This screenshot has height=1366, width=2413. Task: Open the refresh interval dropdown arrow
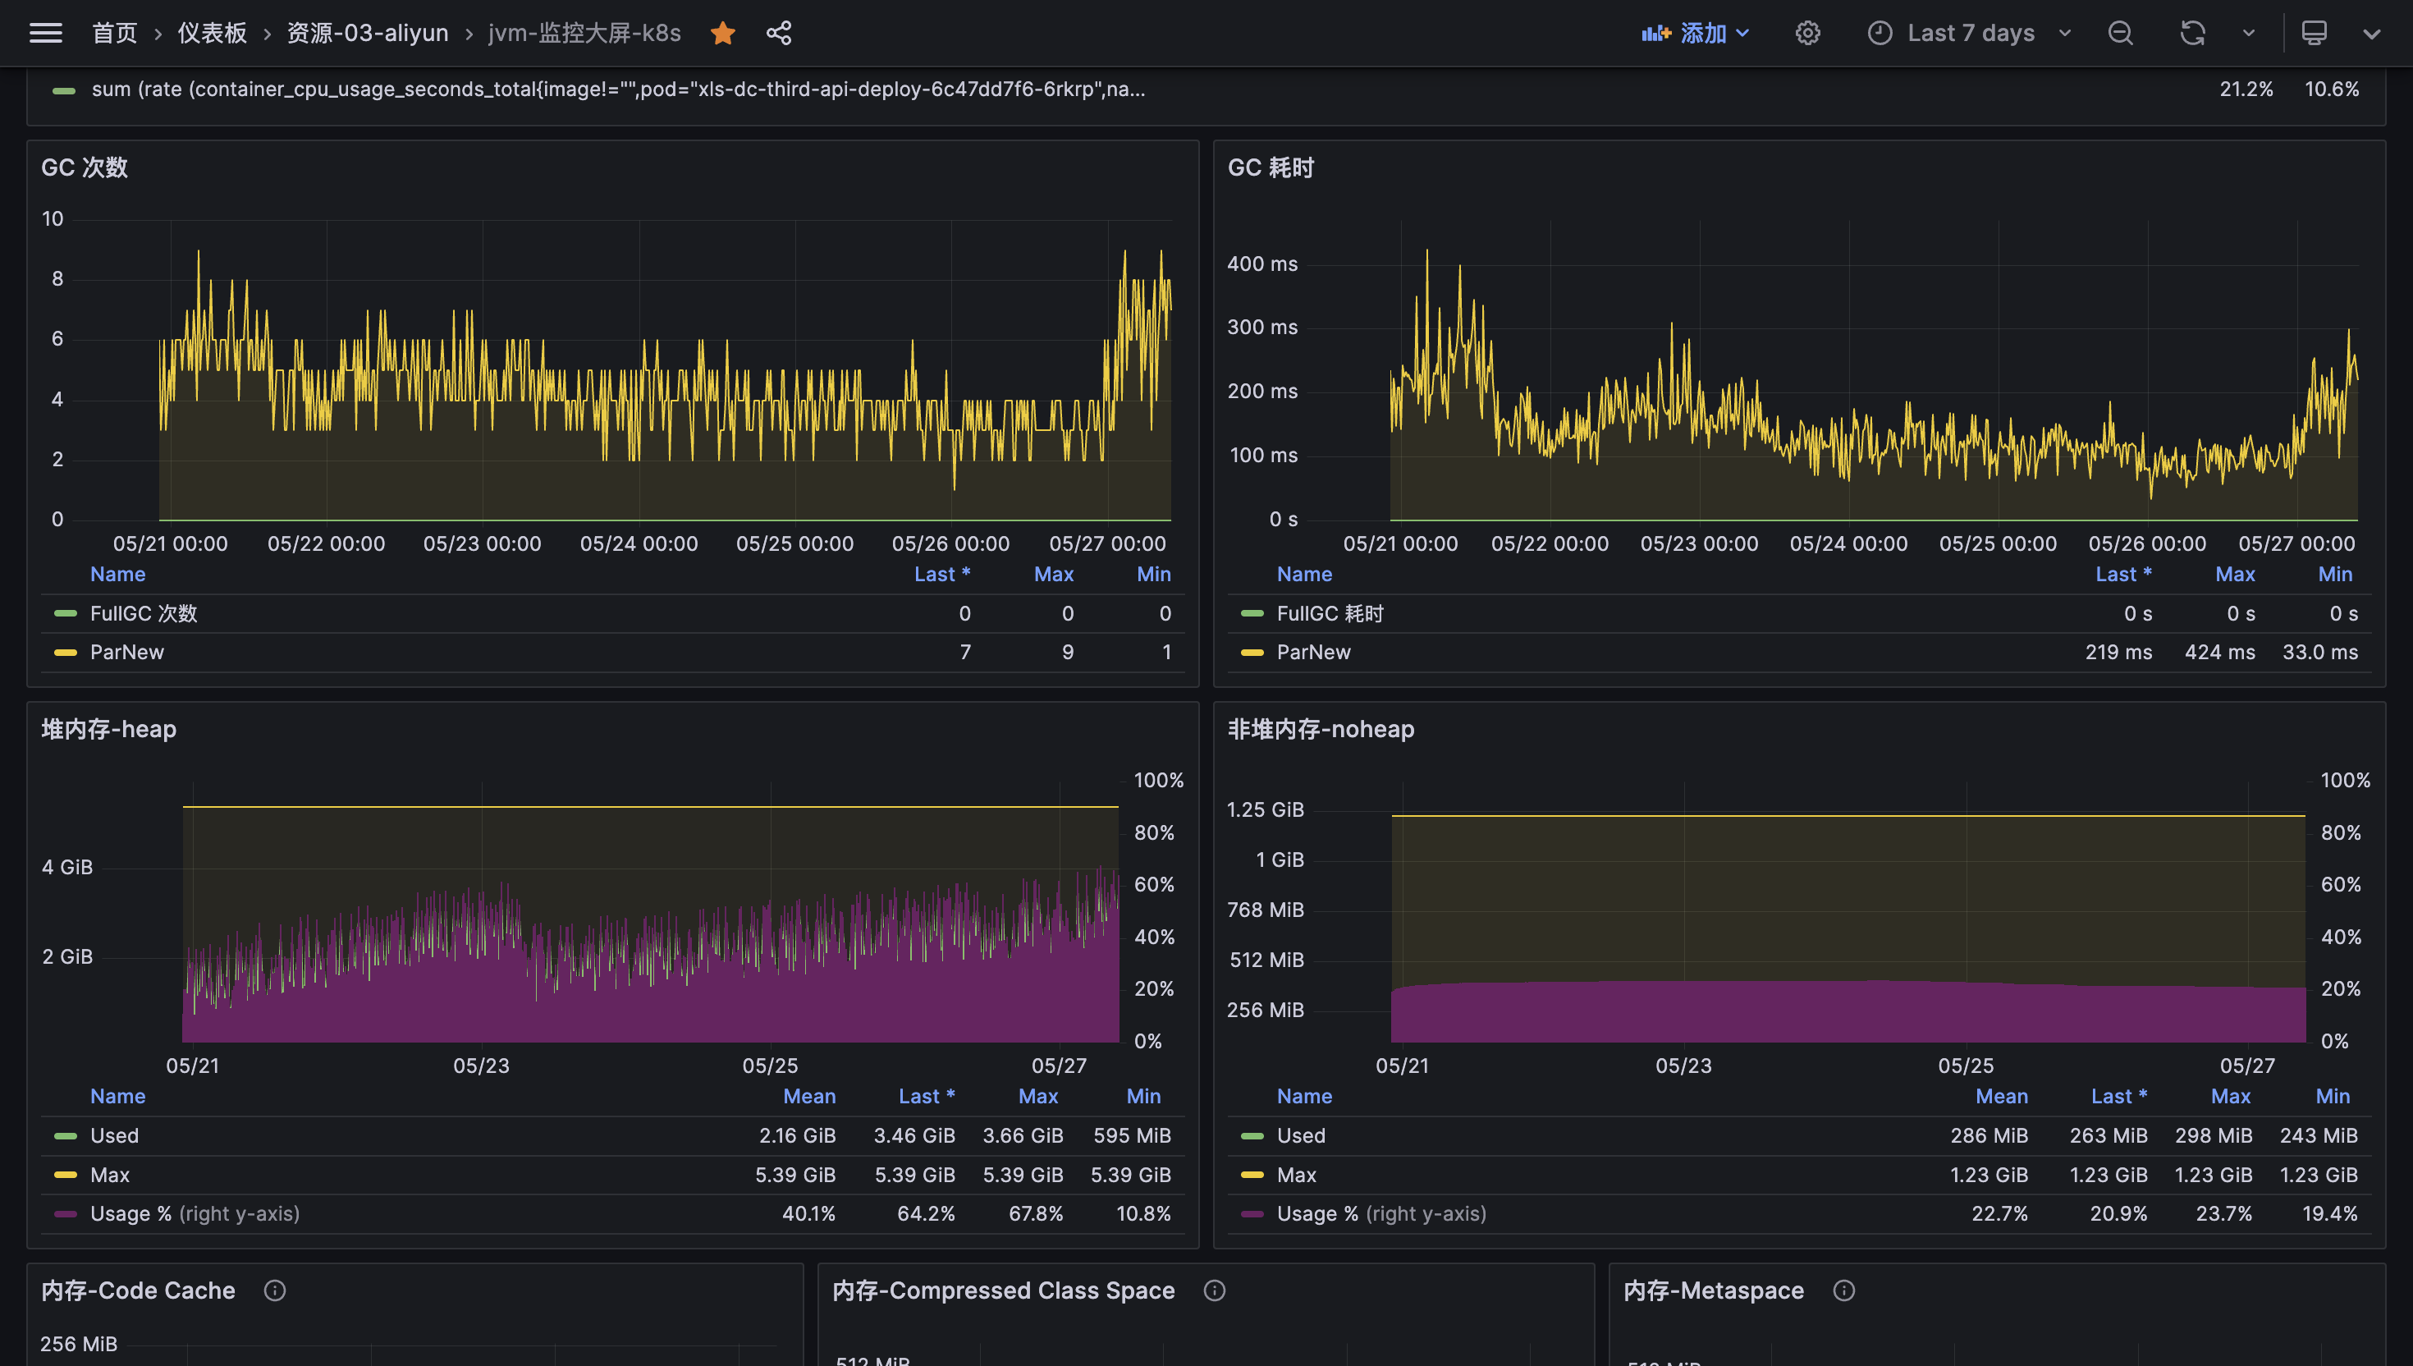click(2248, 33)
